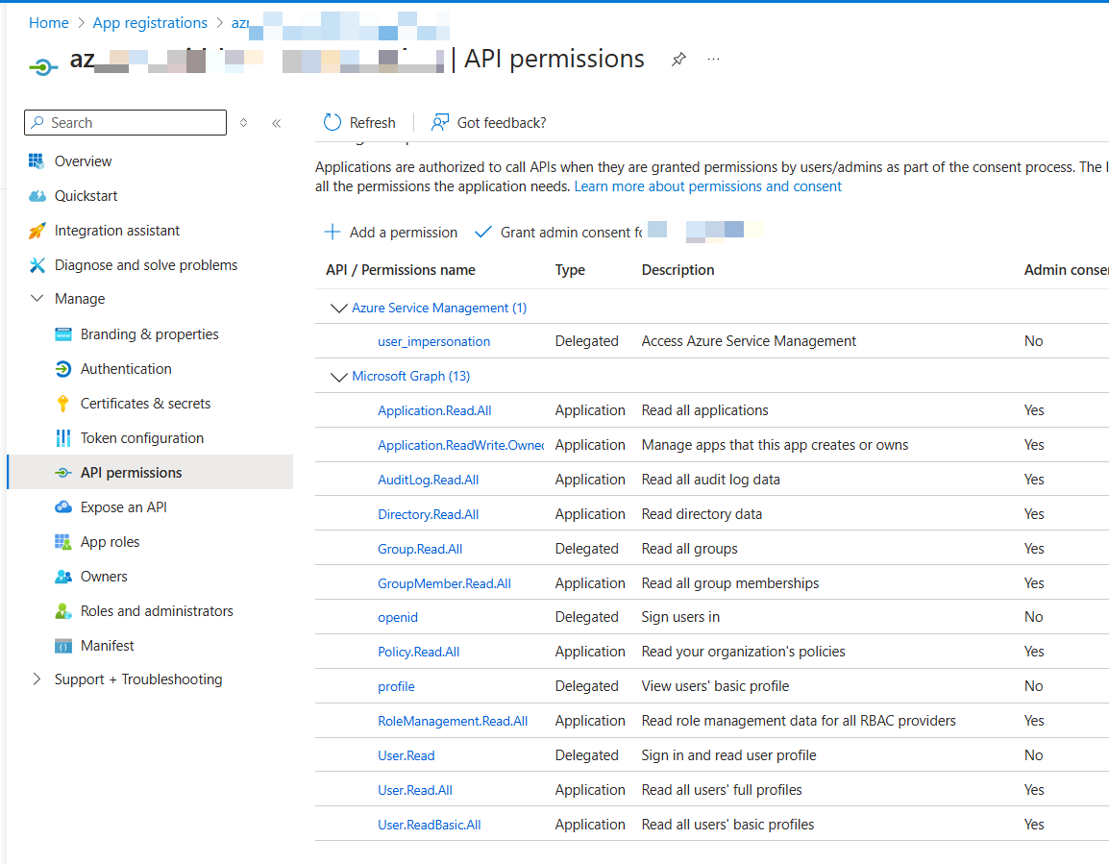
Task: Open the GroupMember.Read.All permission
Action: 444,584
